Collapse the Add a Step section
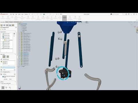 (x=15, y=54)
